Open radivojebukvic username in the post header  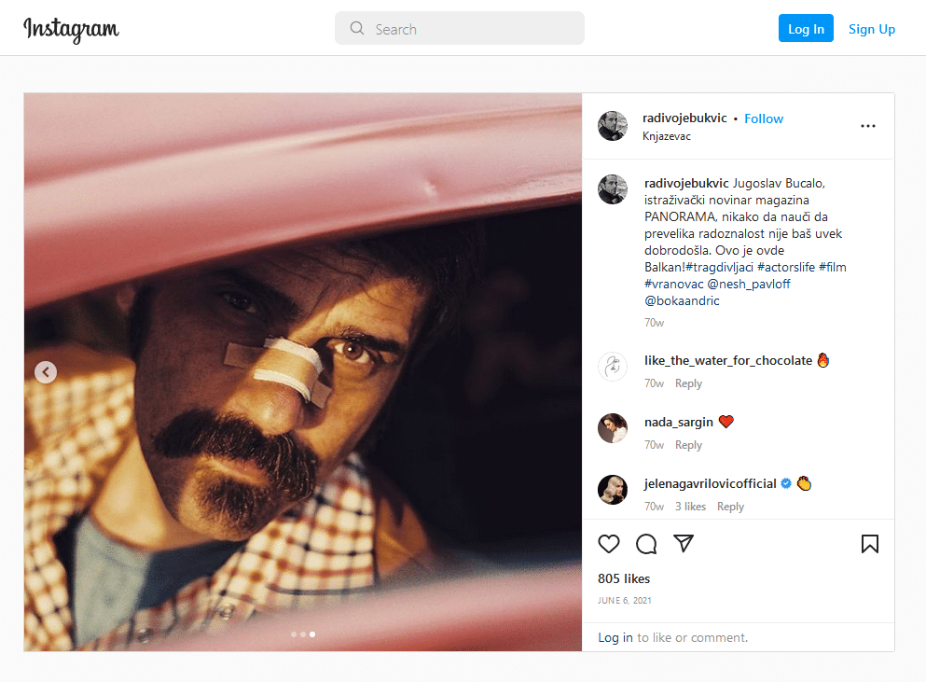(684, 118)
